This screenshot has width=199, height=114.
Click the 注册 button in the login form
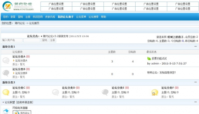(x=52, y=40)
